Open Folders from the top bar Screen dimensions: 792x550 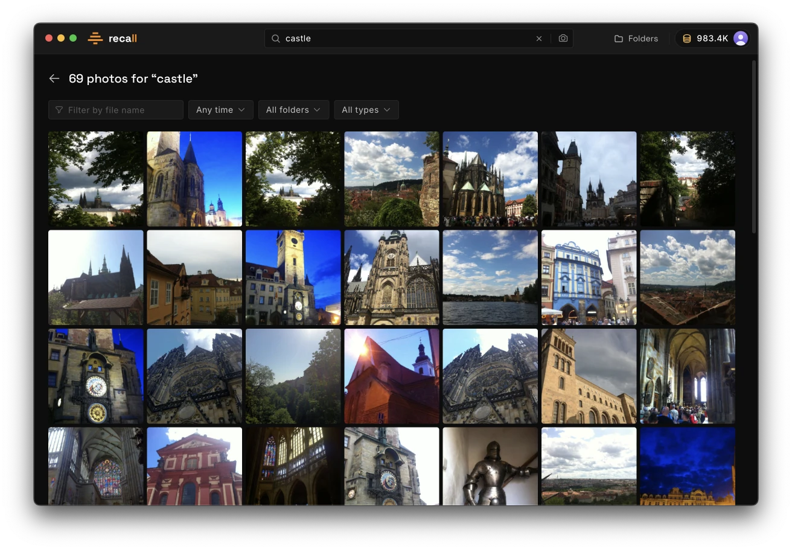pyautogui.click(x=636, y=39)
